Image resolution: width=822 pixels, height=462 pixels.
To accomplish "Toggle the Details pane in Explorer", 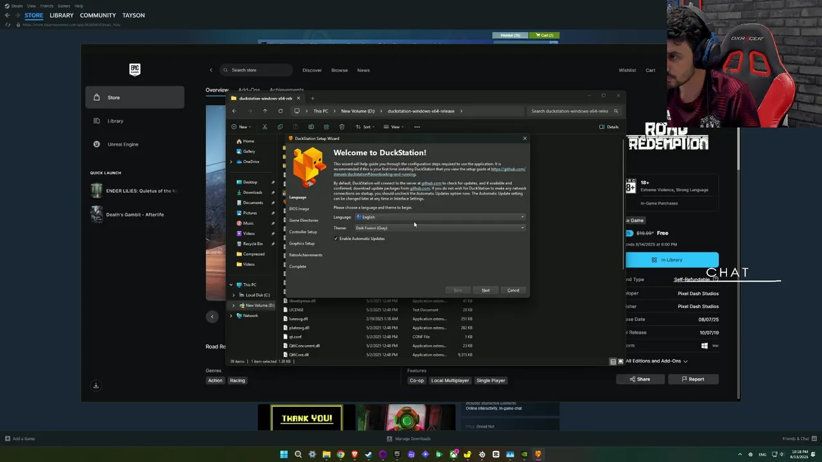I will click(x=609, y=126).
